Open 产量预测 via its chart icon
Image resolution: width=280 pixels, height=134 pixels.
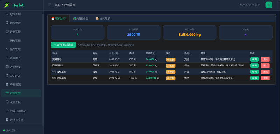pyautogui.click(x=7, y=84)
